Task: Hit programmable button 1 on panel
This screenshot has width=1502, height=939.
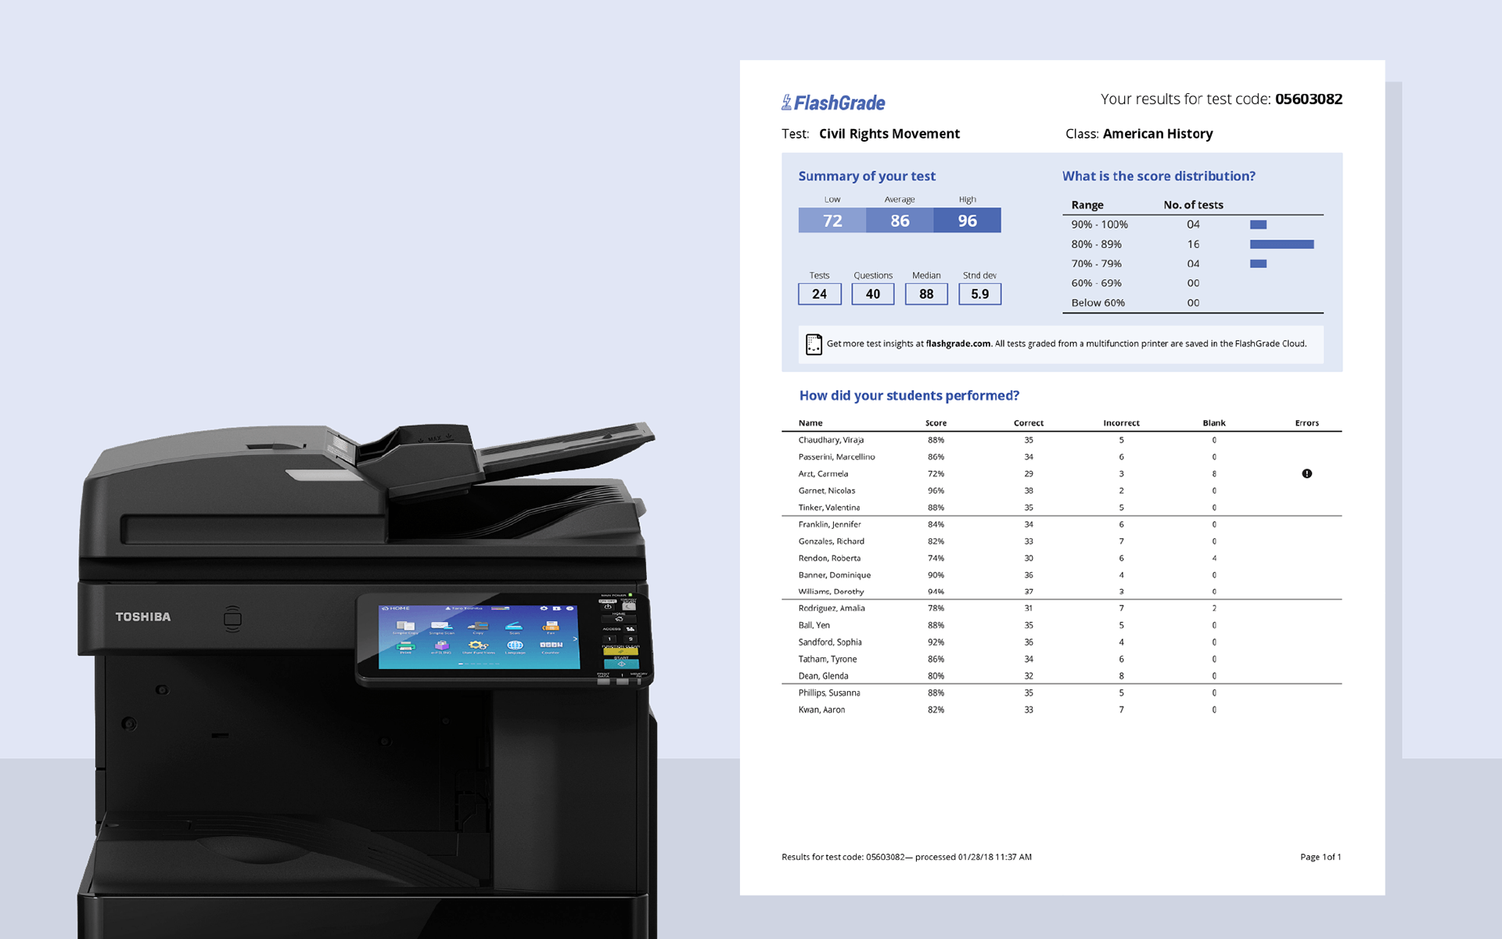Action: 609,639
